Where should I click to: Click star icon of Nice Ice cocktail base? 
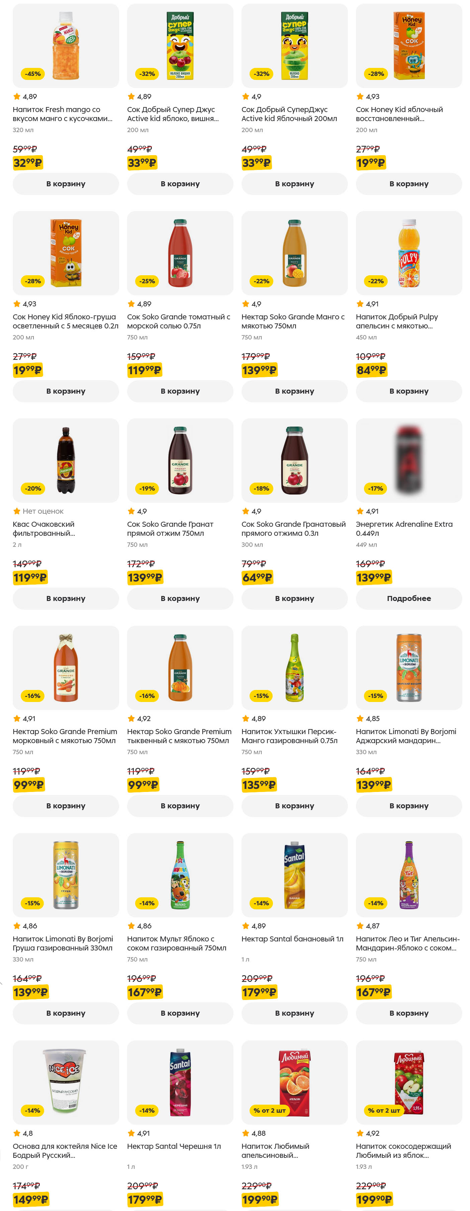(x=17, y=1133)
